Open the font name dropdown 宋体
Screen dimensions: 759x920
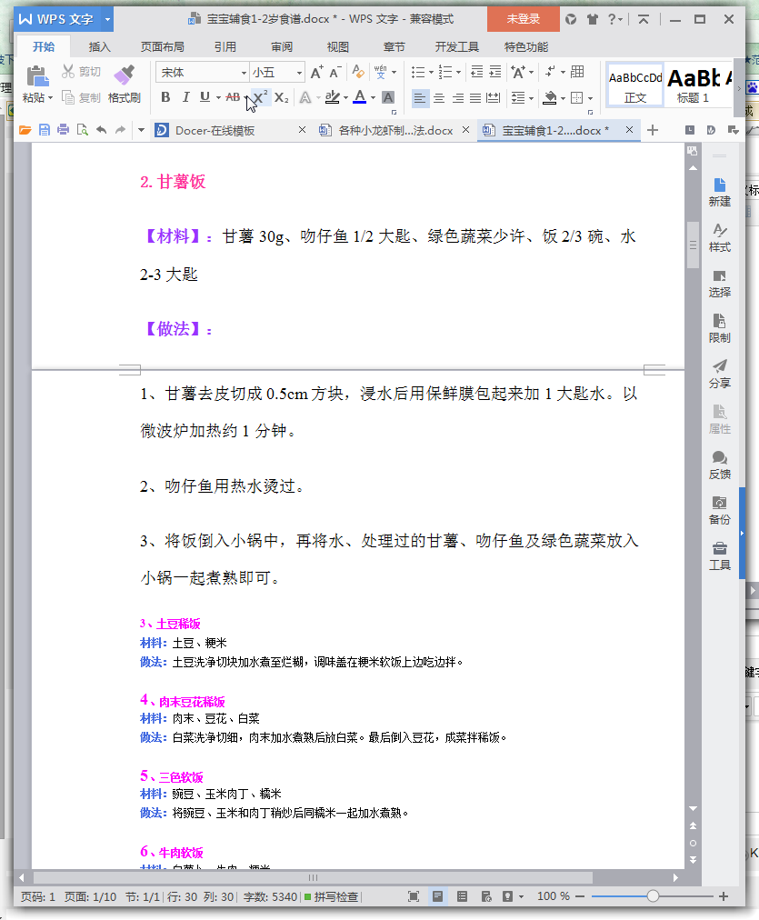click(244, 73)
